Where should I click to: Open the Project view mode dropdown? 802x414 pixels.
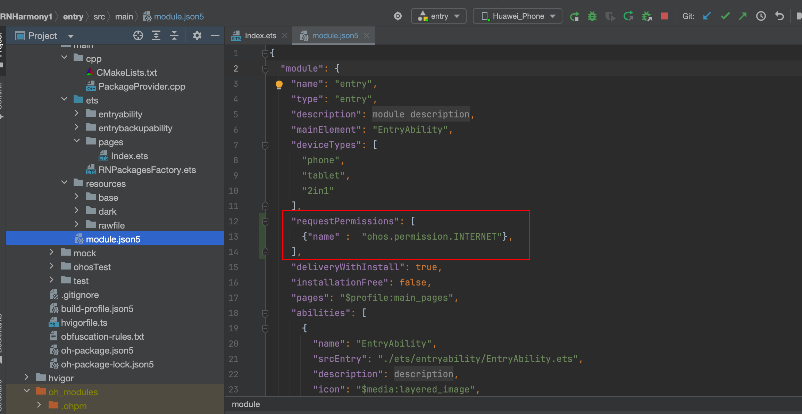click(x=71, y=36)
